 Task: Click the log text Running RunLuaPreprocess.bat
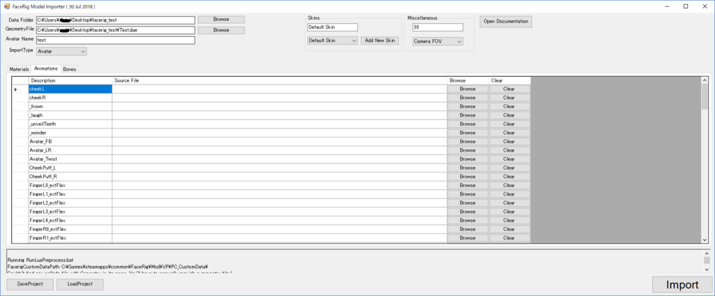tap(39, 260)
